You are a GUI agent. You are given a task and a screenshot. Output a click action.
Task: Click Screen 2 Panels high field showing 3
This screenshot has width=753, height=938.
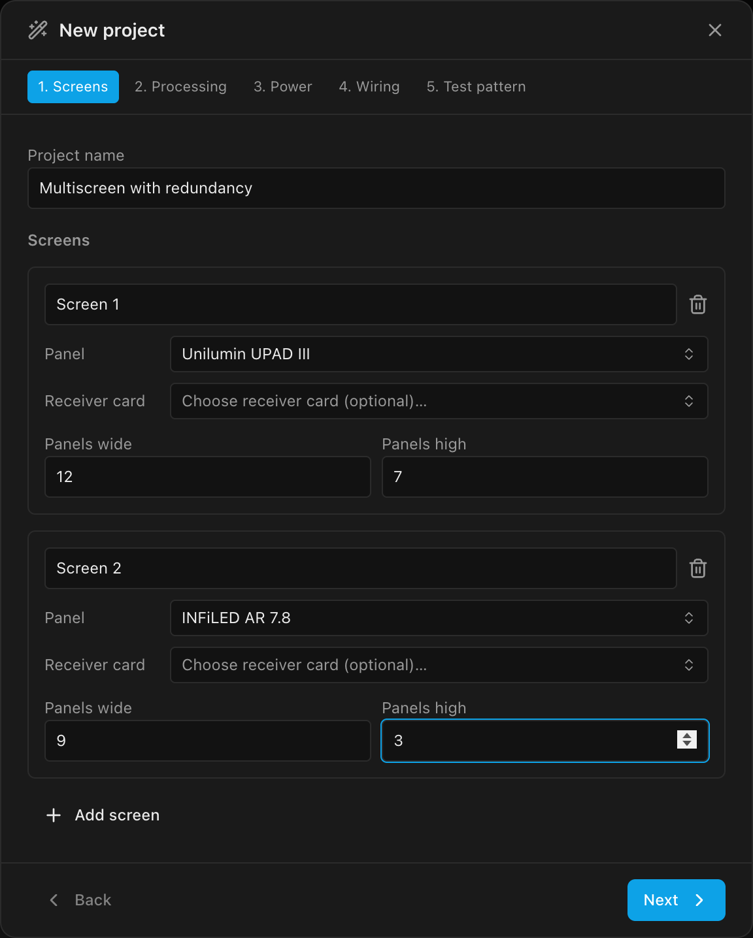(x=545, y=741)
